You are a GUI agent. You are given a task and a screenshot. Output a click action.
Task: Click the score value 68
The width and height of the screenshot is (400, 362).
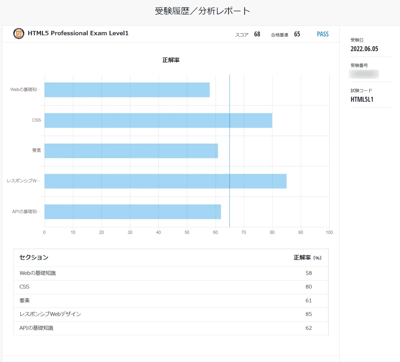[x=257, y=34]
